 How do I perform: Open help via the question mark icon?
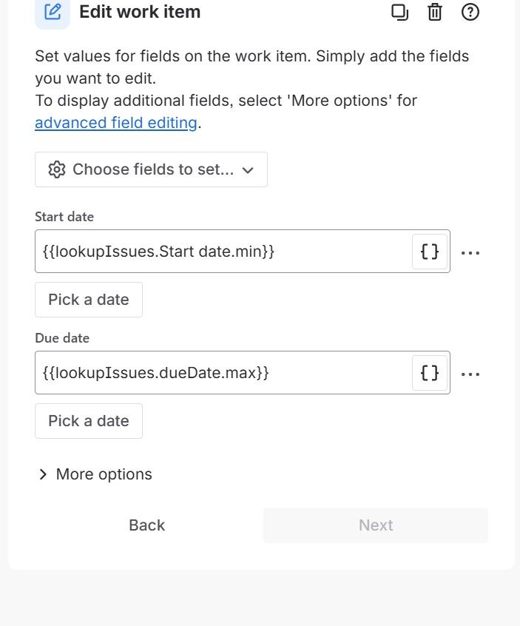click(x=470, y=12)
